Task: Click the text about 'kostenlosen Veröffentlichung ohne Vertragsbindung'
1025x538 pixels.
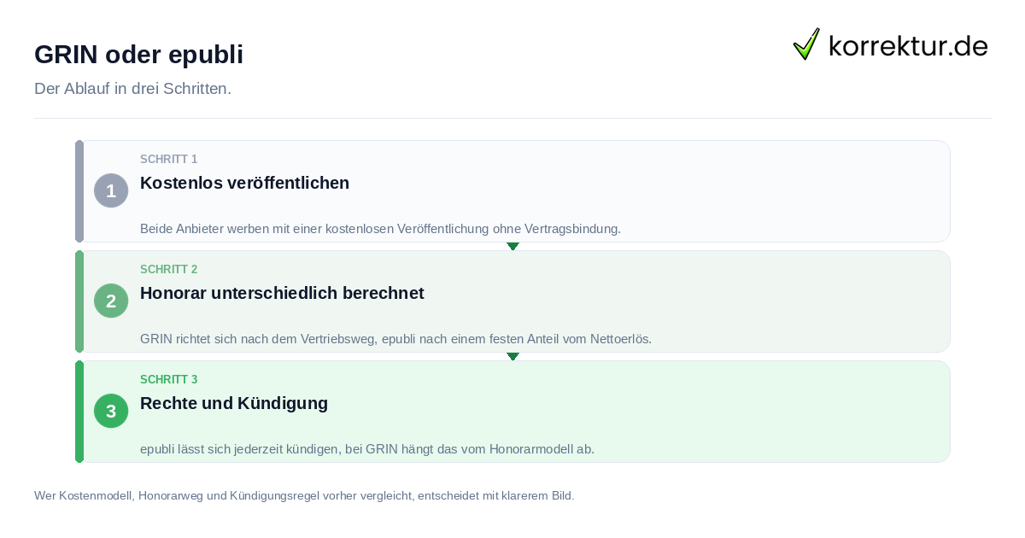Action: click(x=380, y=229)
